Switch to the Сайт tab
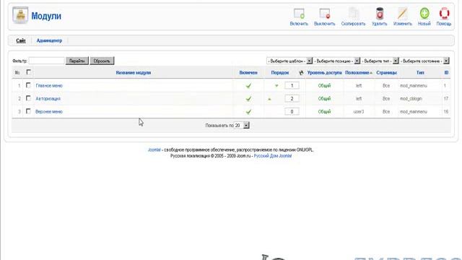 (x=21, y=40)
